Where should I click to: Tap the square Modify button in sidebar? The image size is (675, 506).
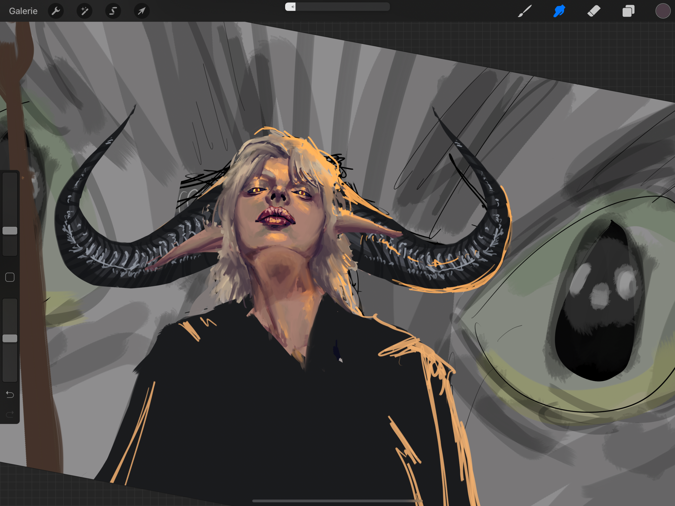10,277
